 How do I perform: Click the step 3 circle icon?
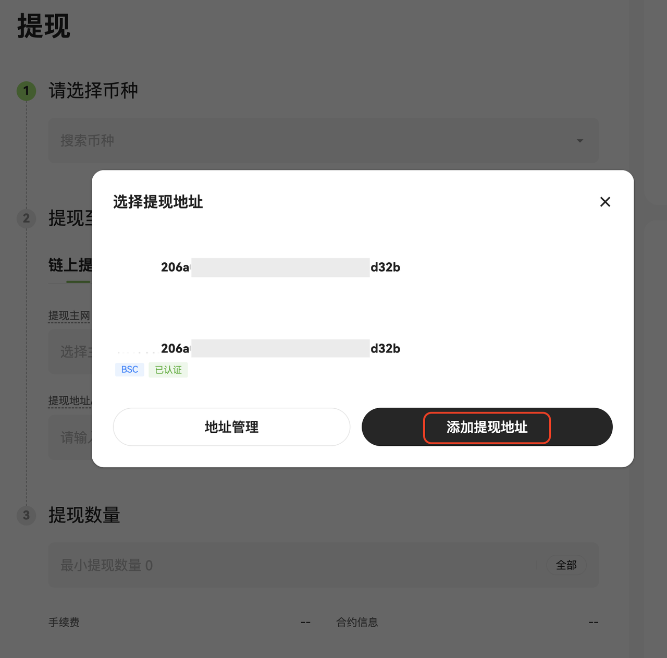pos(26,516)
